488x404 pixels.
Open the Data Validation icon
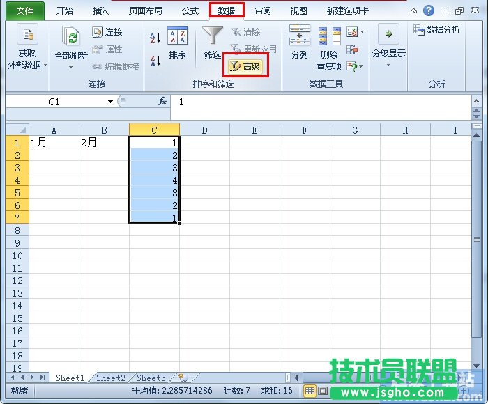tap(352, 32)
